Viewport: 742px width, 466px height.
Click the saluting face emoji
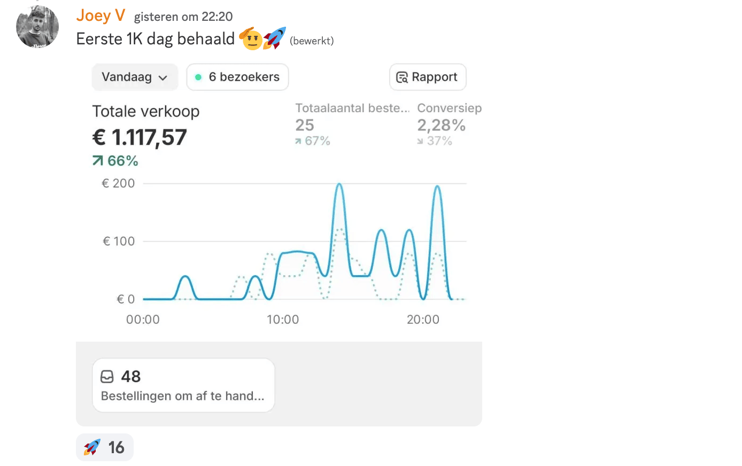pyautogui.click(x=251, y=39)
